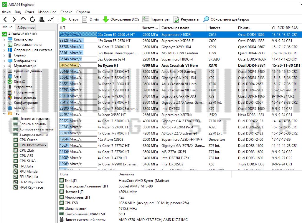Select the 32x Opteron 6274 row
Image resolution: width=302 pixels, height=223 pixels.
point(180,59)
